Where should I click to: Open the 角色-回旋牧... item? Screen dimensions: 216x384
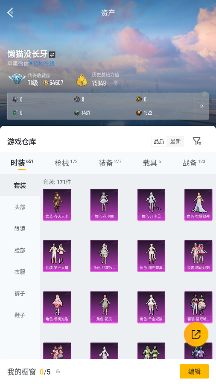pos(104,256)
